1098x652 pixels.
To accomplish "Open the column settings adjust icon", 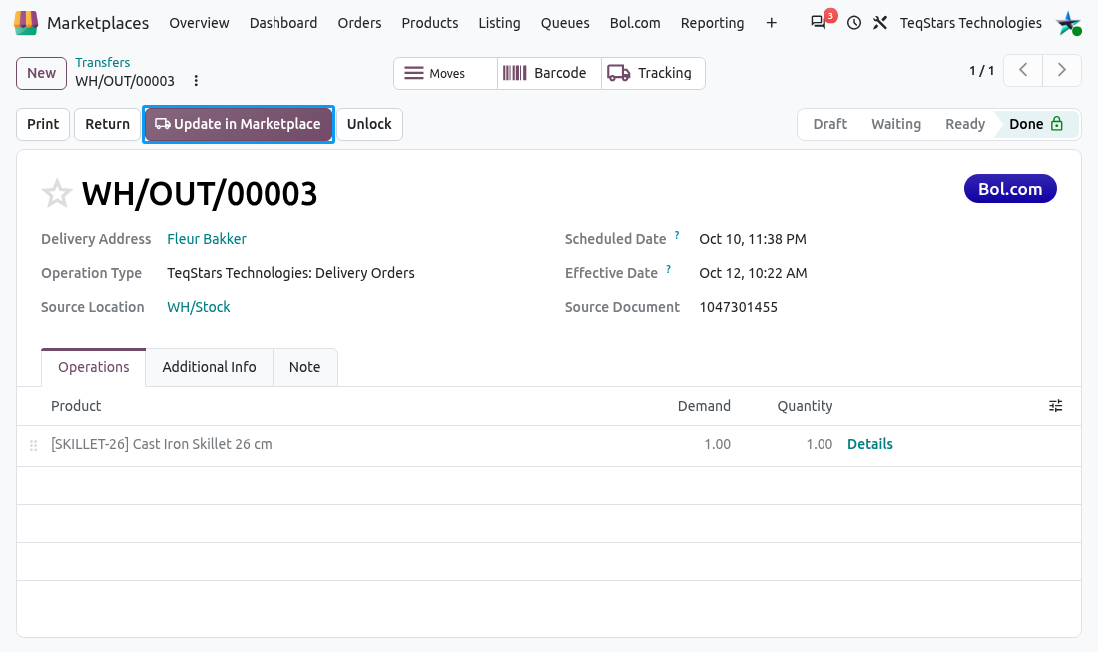I will 1055,406.
